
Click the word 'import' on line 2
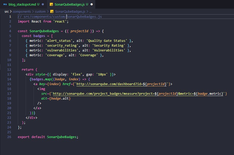point(24,22)
